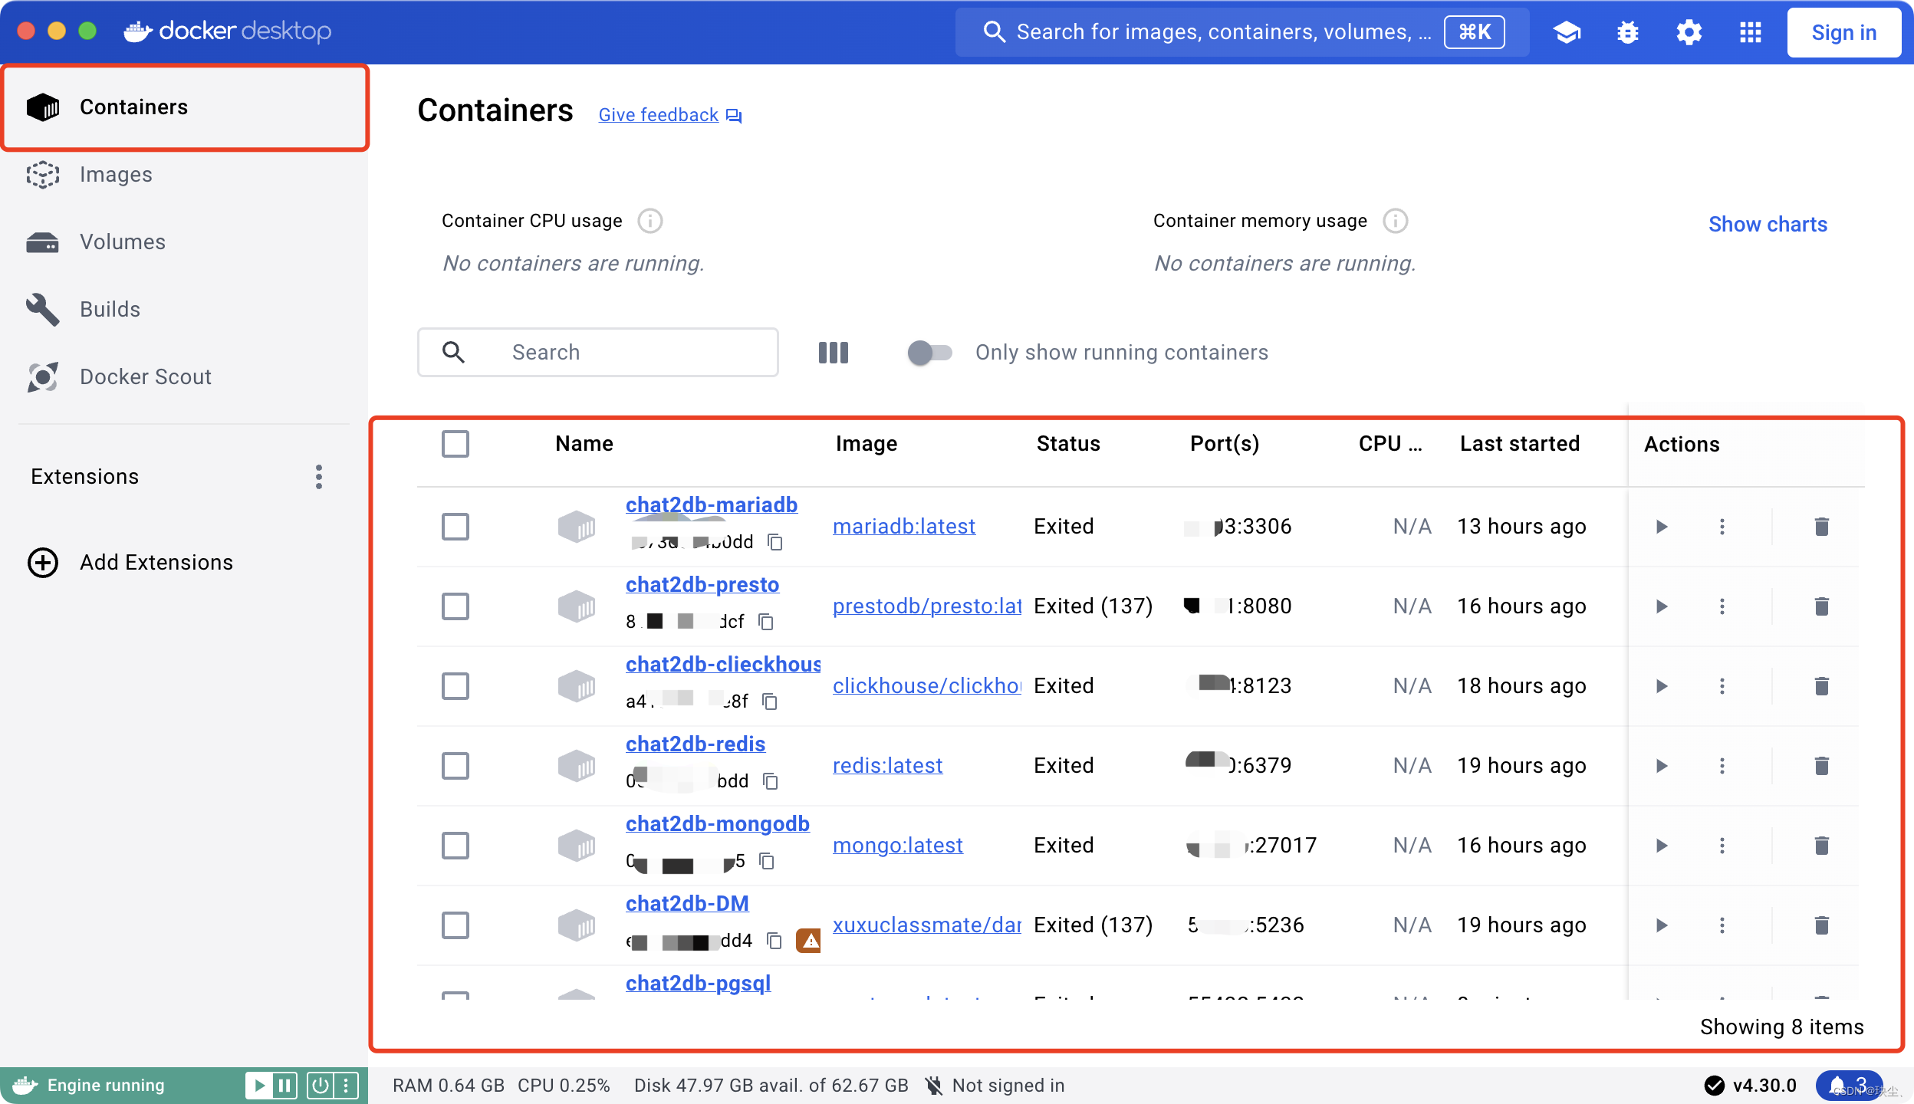The height and width of the screenshot is (1104, 1914).
Task: Click Show charts
Action: click(1768, 225)
